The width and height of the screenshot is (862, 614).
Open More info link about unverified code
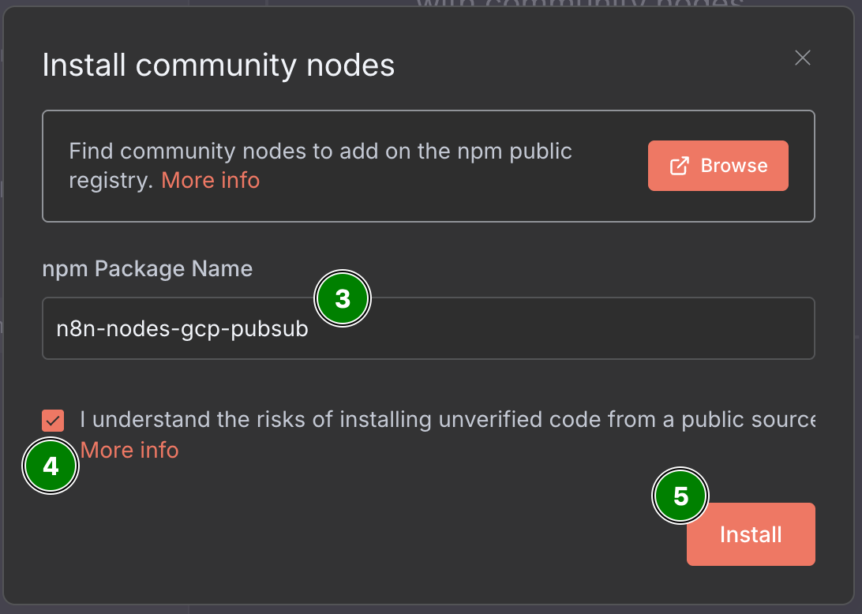click(129, 450)
